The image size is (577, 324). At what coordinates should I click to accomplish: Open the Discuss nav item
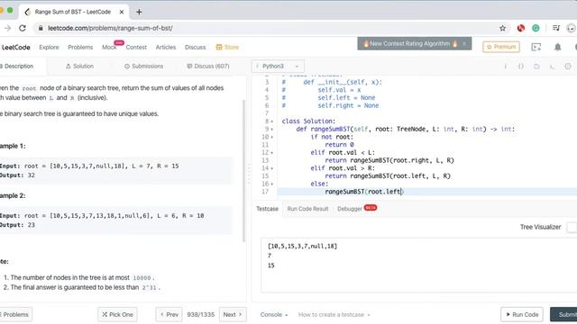(x=195, y=47)
